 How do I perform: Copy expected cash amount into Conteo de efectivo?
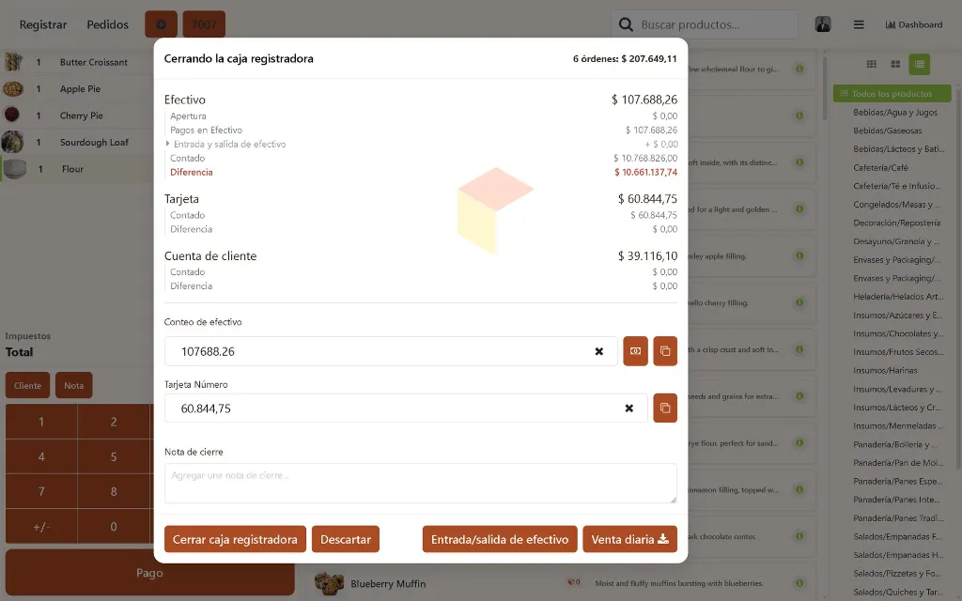(665, 351)
